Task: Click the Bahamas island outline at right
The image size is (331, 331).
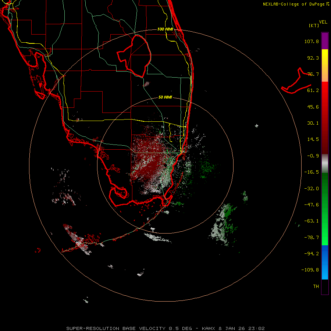Action: (296, 81)
